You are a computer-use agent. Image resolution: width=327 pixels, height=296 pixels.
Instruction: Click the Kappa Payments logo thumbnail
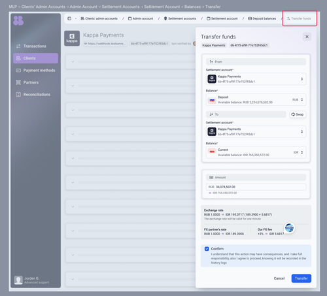pos(72,39)
